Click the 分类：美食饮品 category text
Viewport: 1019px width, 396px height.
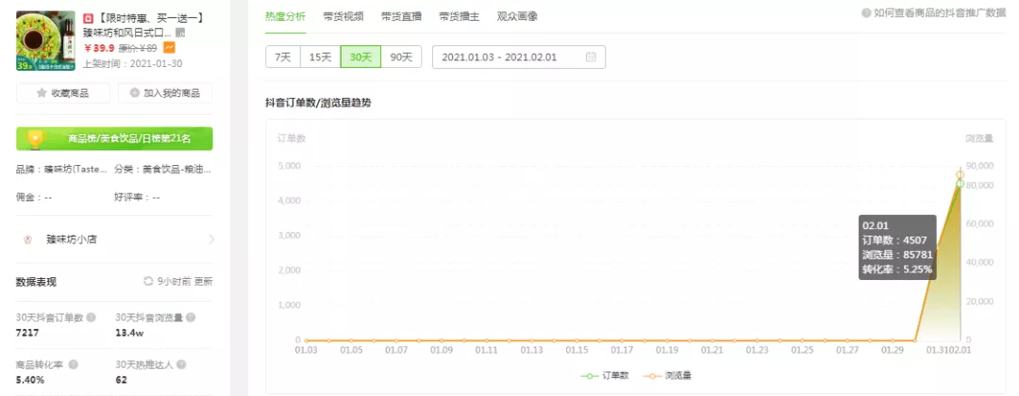162,169
